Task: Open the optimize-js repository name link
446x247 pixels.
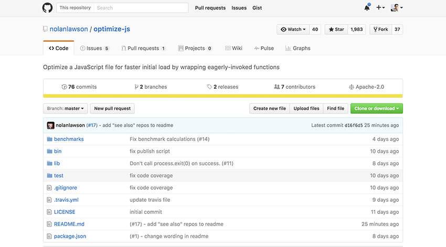Action: (112, 29)
